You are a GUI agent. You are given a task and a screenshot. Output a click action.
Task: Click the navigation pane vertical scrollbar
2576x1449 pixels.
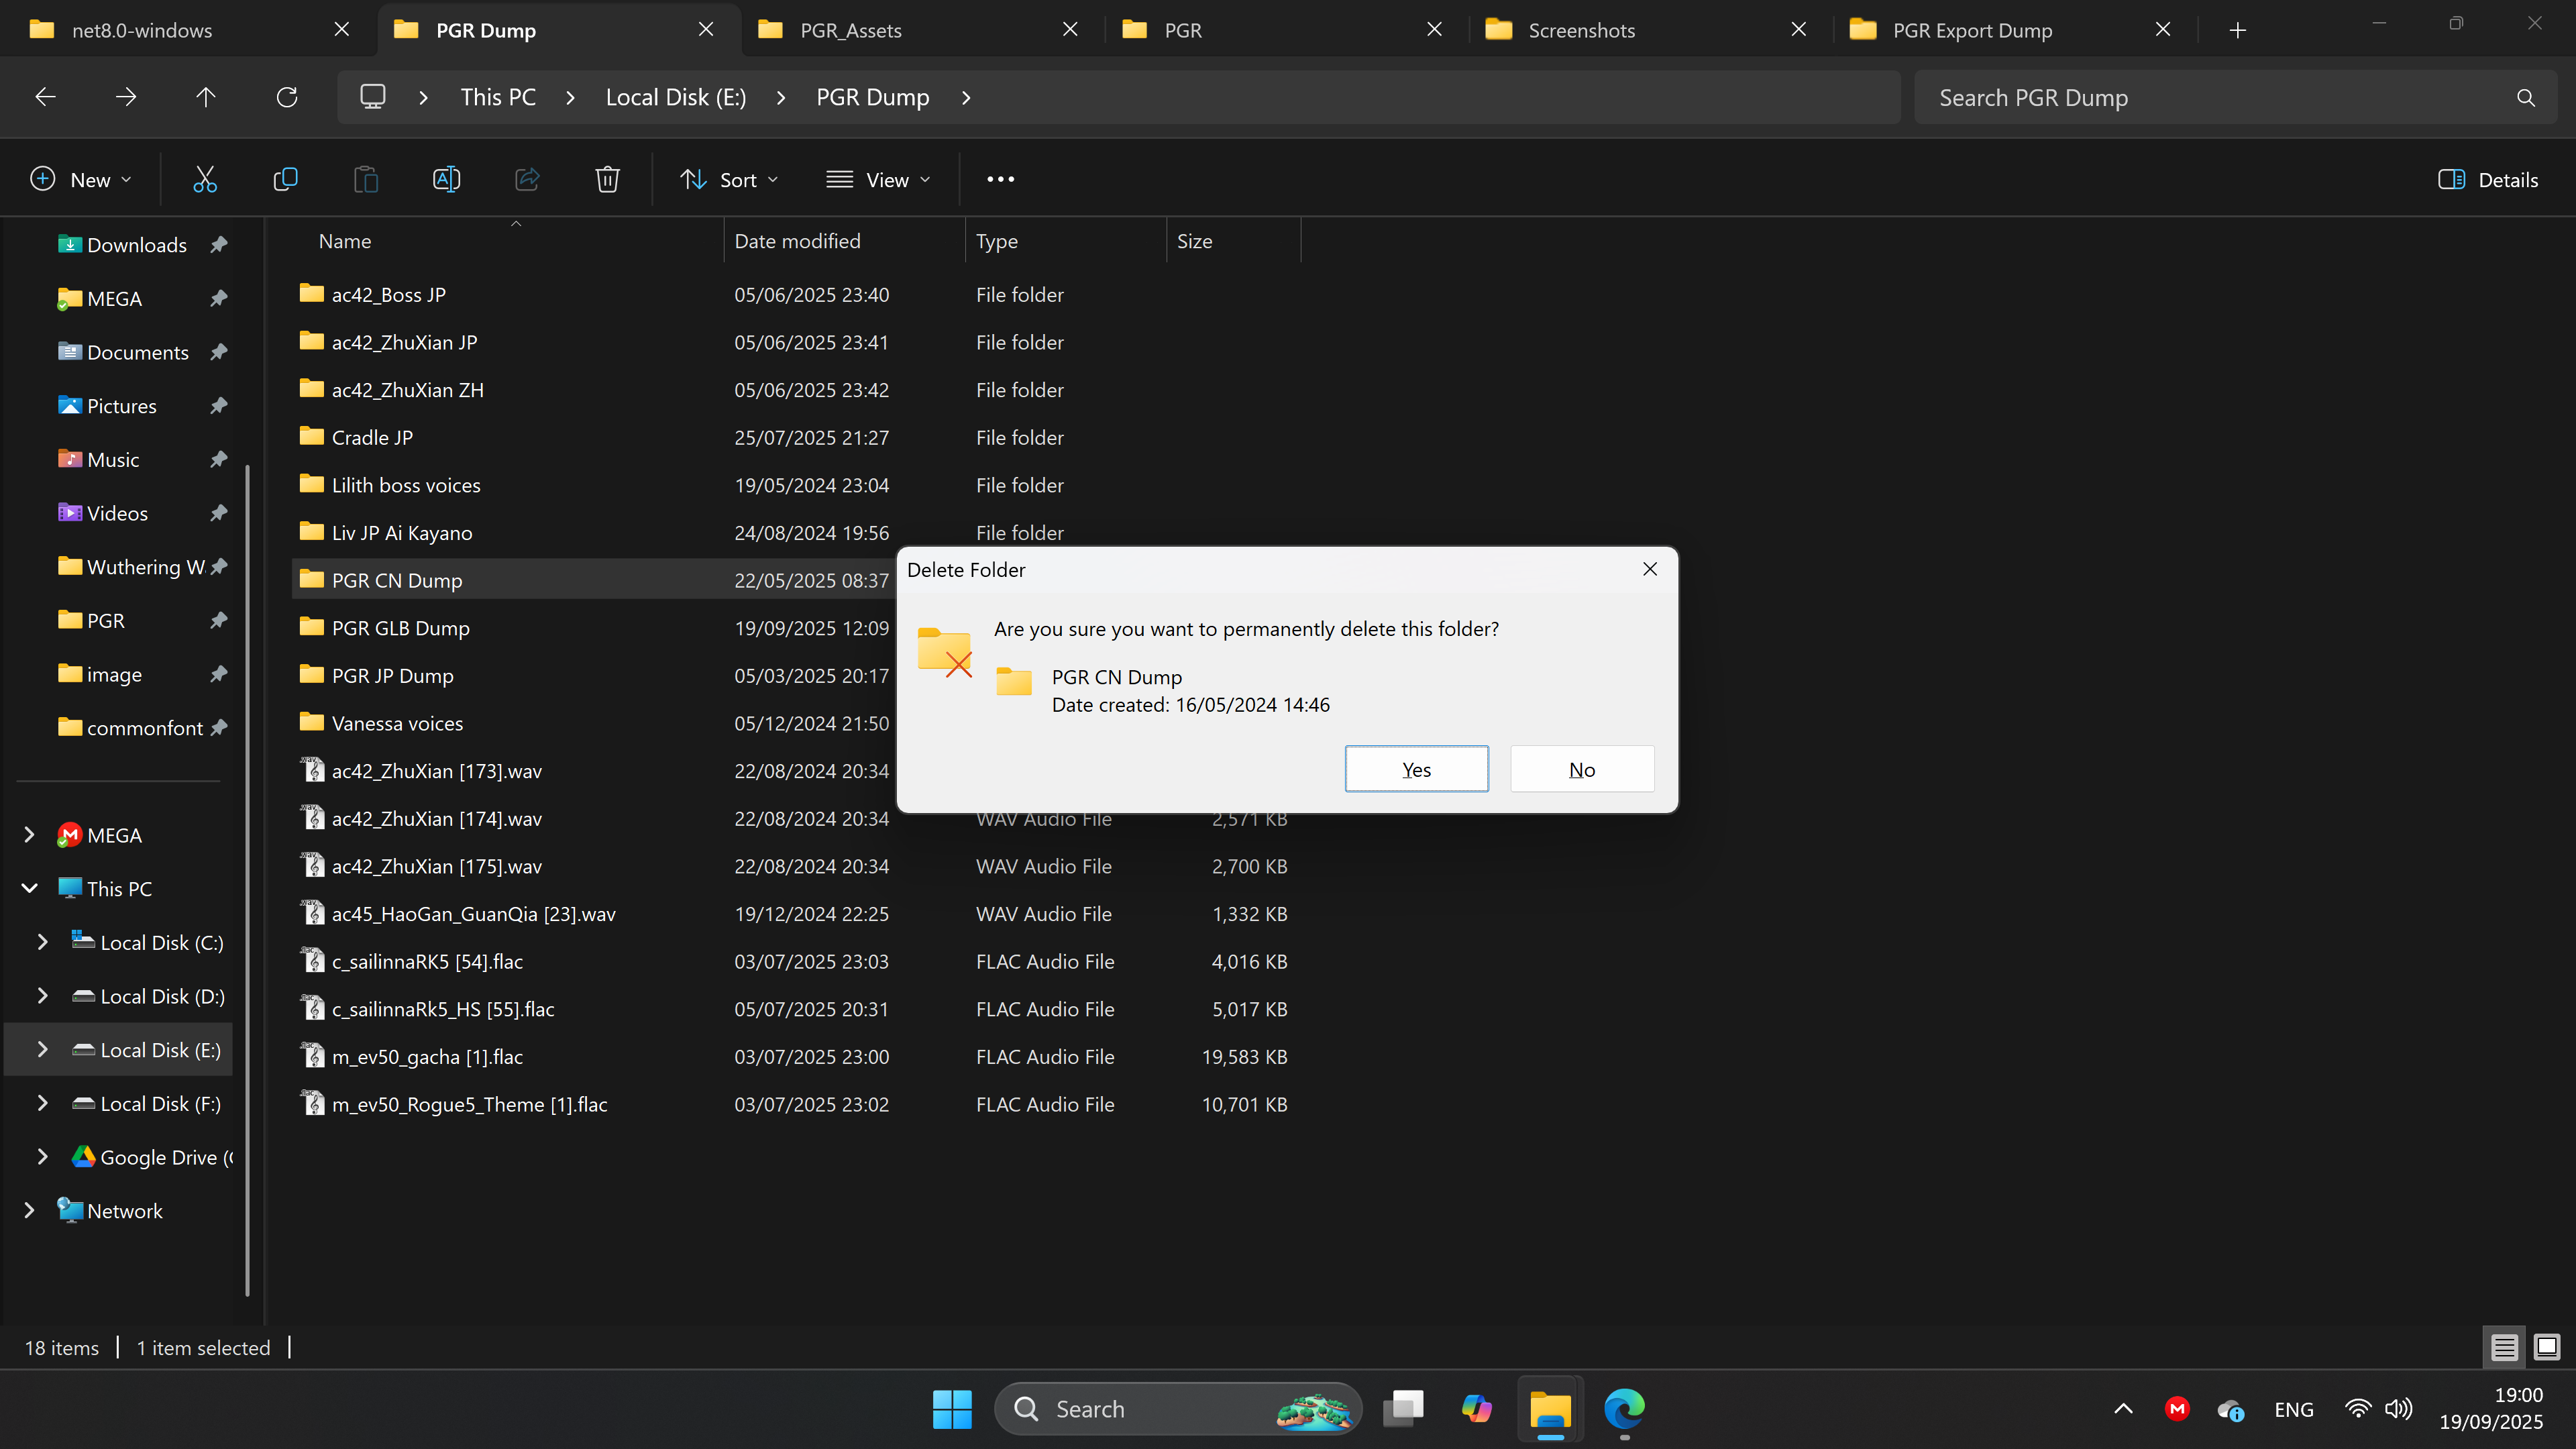pos(247,880)
